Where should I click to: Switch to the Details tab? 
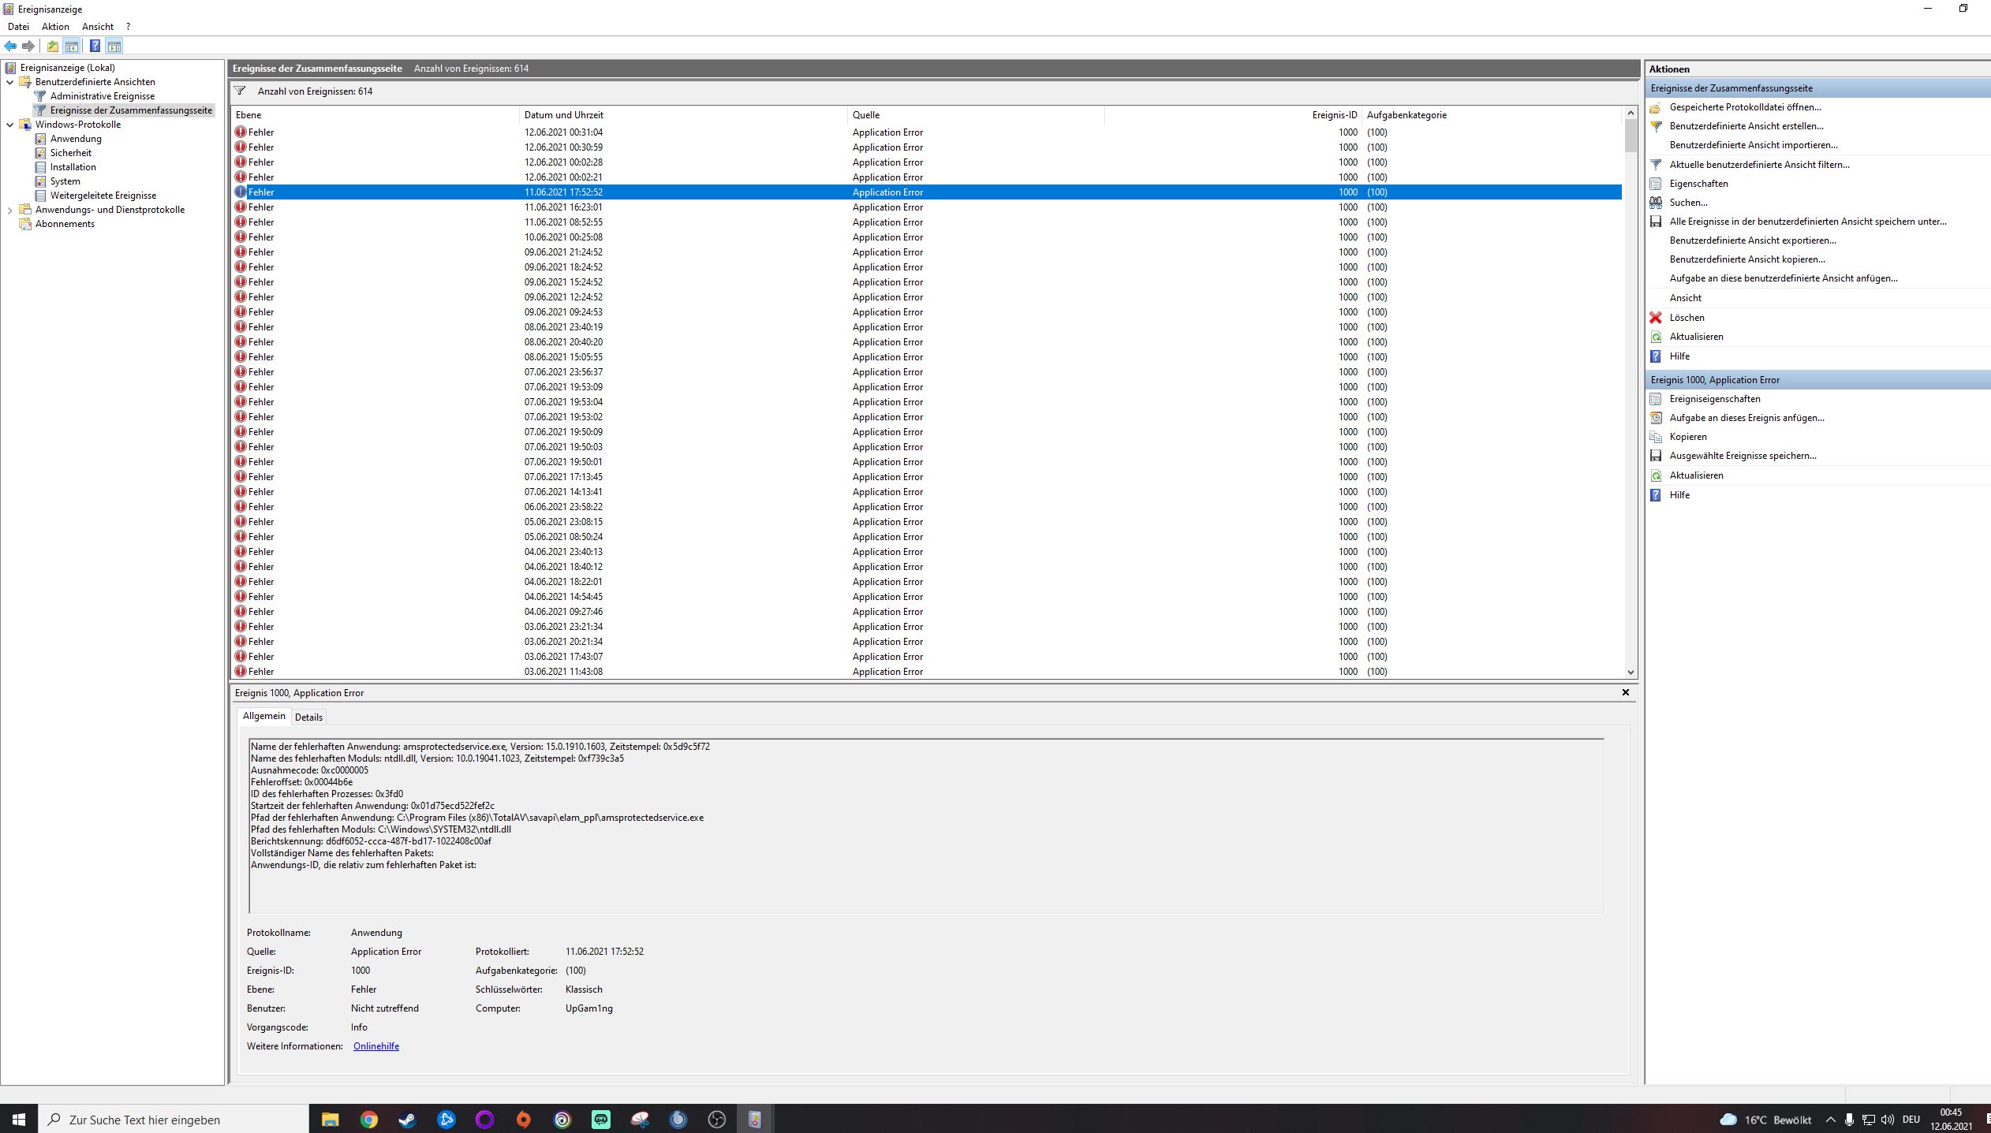coord(308,717)
